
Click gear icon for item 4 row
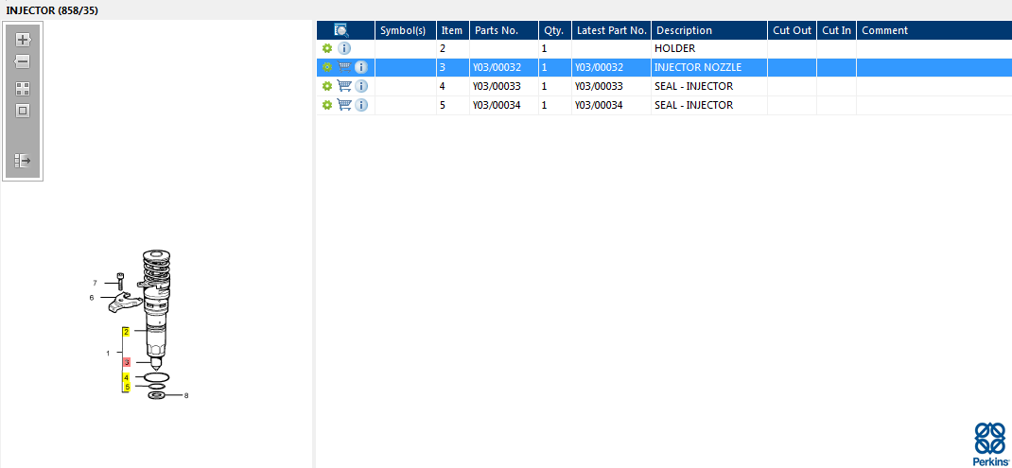click(x=327, y=86)
